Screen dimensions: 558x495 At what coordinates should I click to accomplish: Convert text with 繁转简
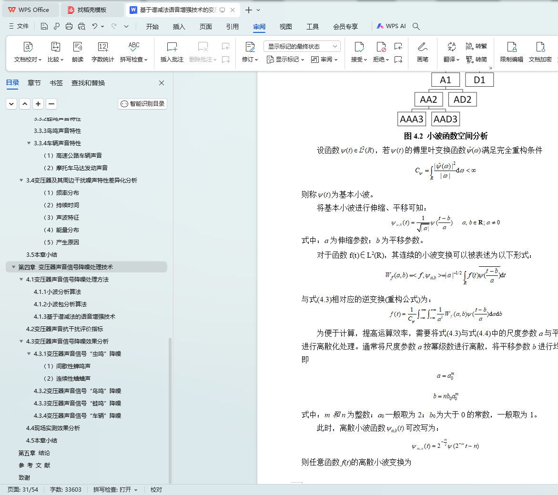476,60
